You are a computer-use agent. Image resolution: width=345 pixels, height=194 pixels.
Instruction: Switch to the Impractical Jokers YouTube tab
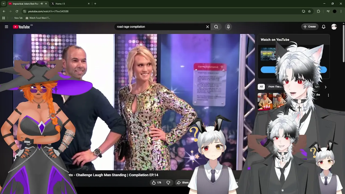tap(26, 4)
